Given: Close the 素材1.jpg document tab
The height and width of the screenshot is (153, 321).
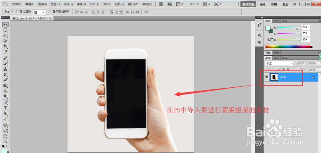Looking at the screenshot, I should (51, 18).
